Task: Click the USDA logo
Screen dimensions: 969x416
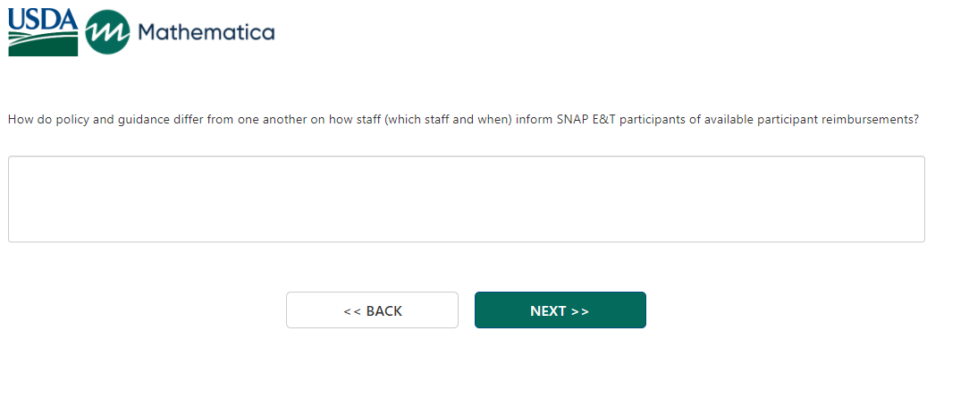Action: click(43, 32)
